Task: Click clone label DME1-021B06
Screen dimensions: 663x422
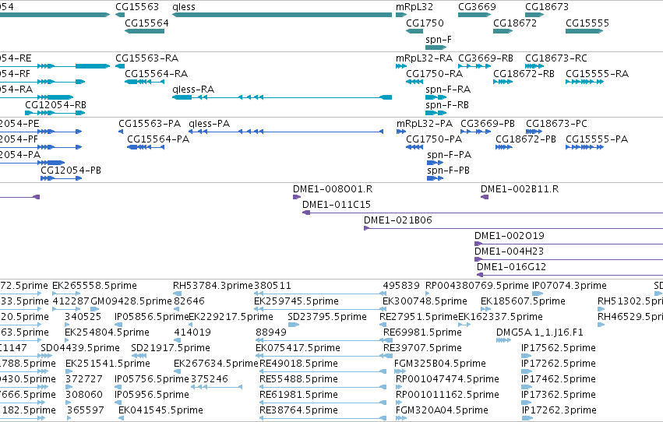Action: 398,220
